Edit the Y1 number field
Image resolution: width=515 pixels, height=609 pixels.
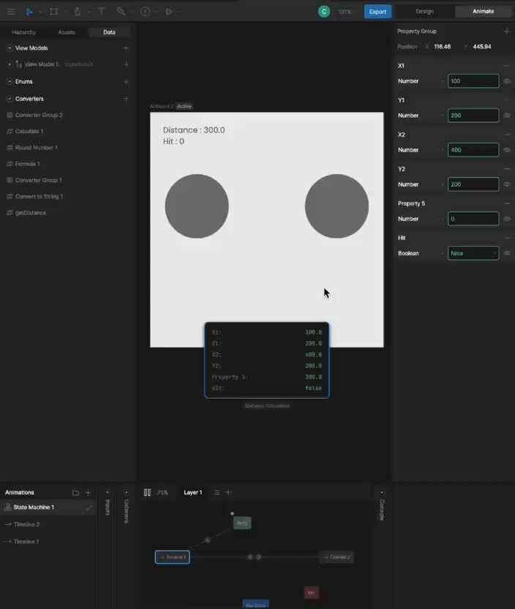tap(473, 116)
